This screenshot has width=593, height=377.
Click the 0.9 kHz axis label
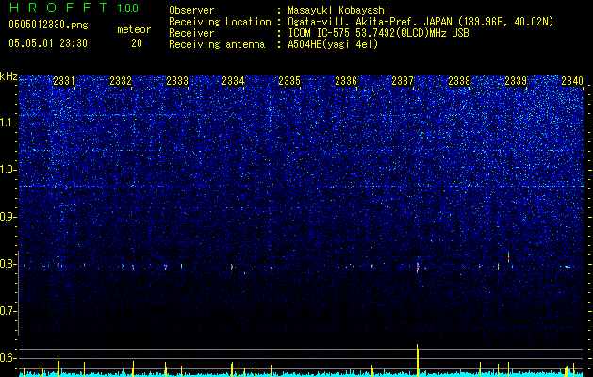click(x=8, y=217)
